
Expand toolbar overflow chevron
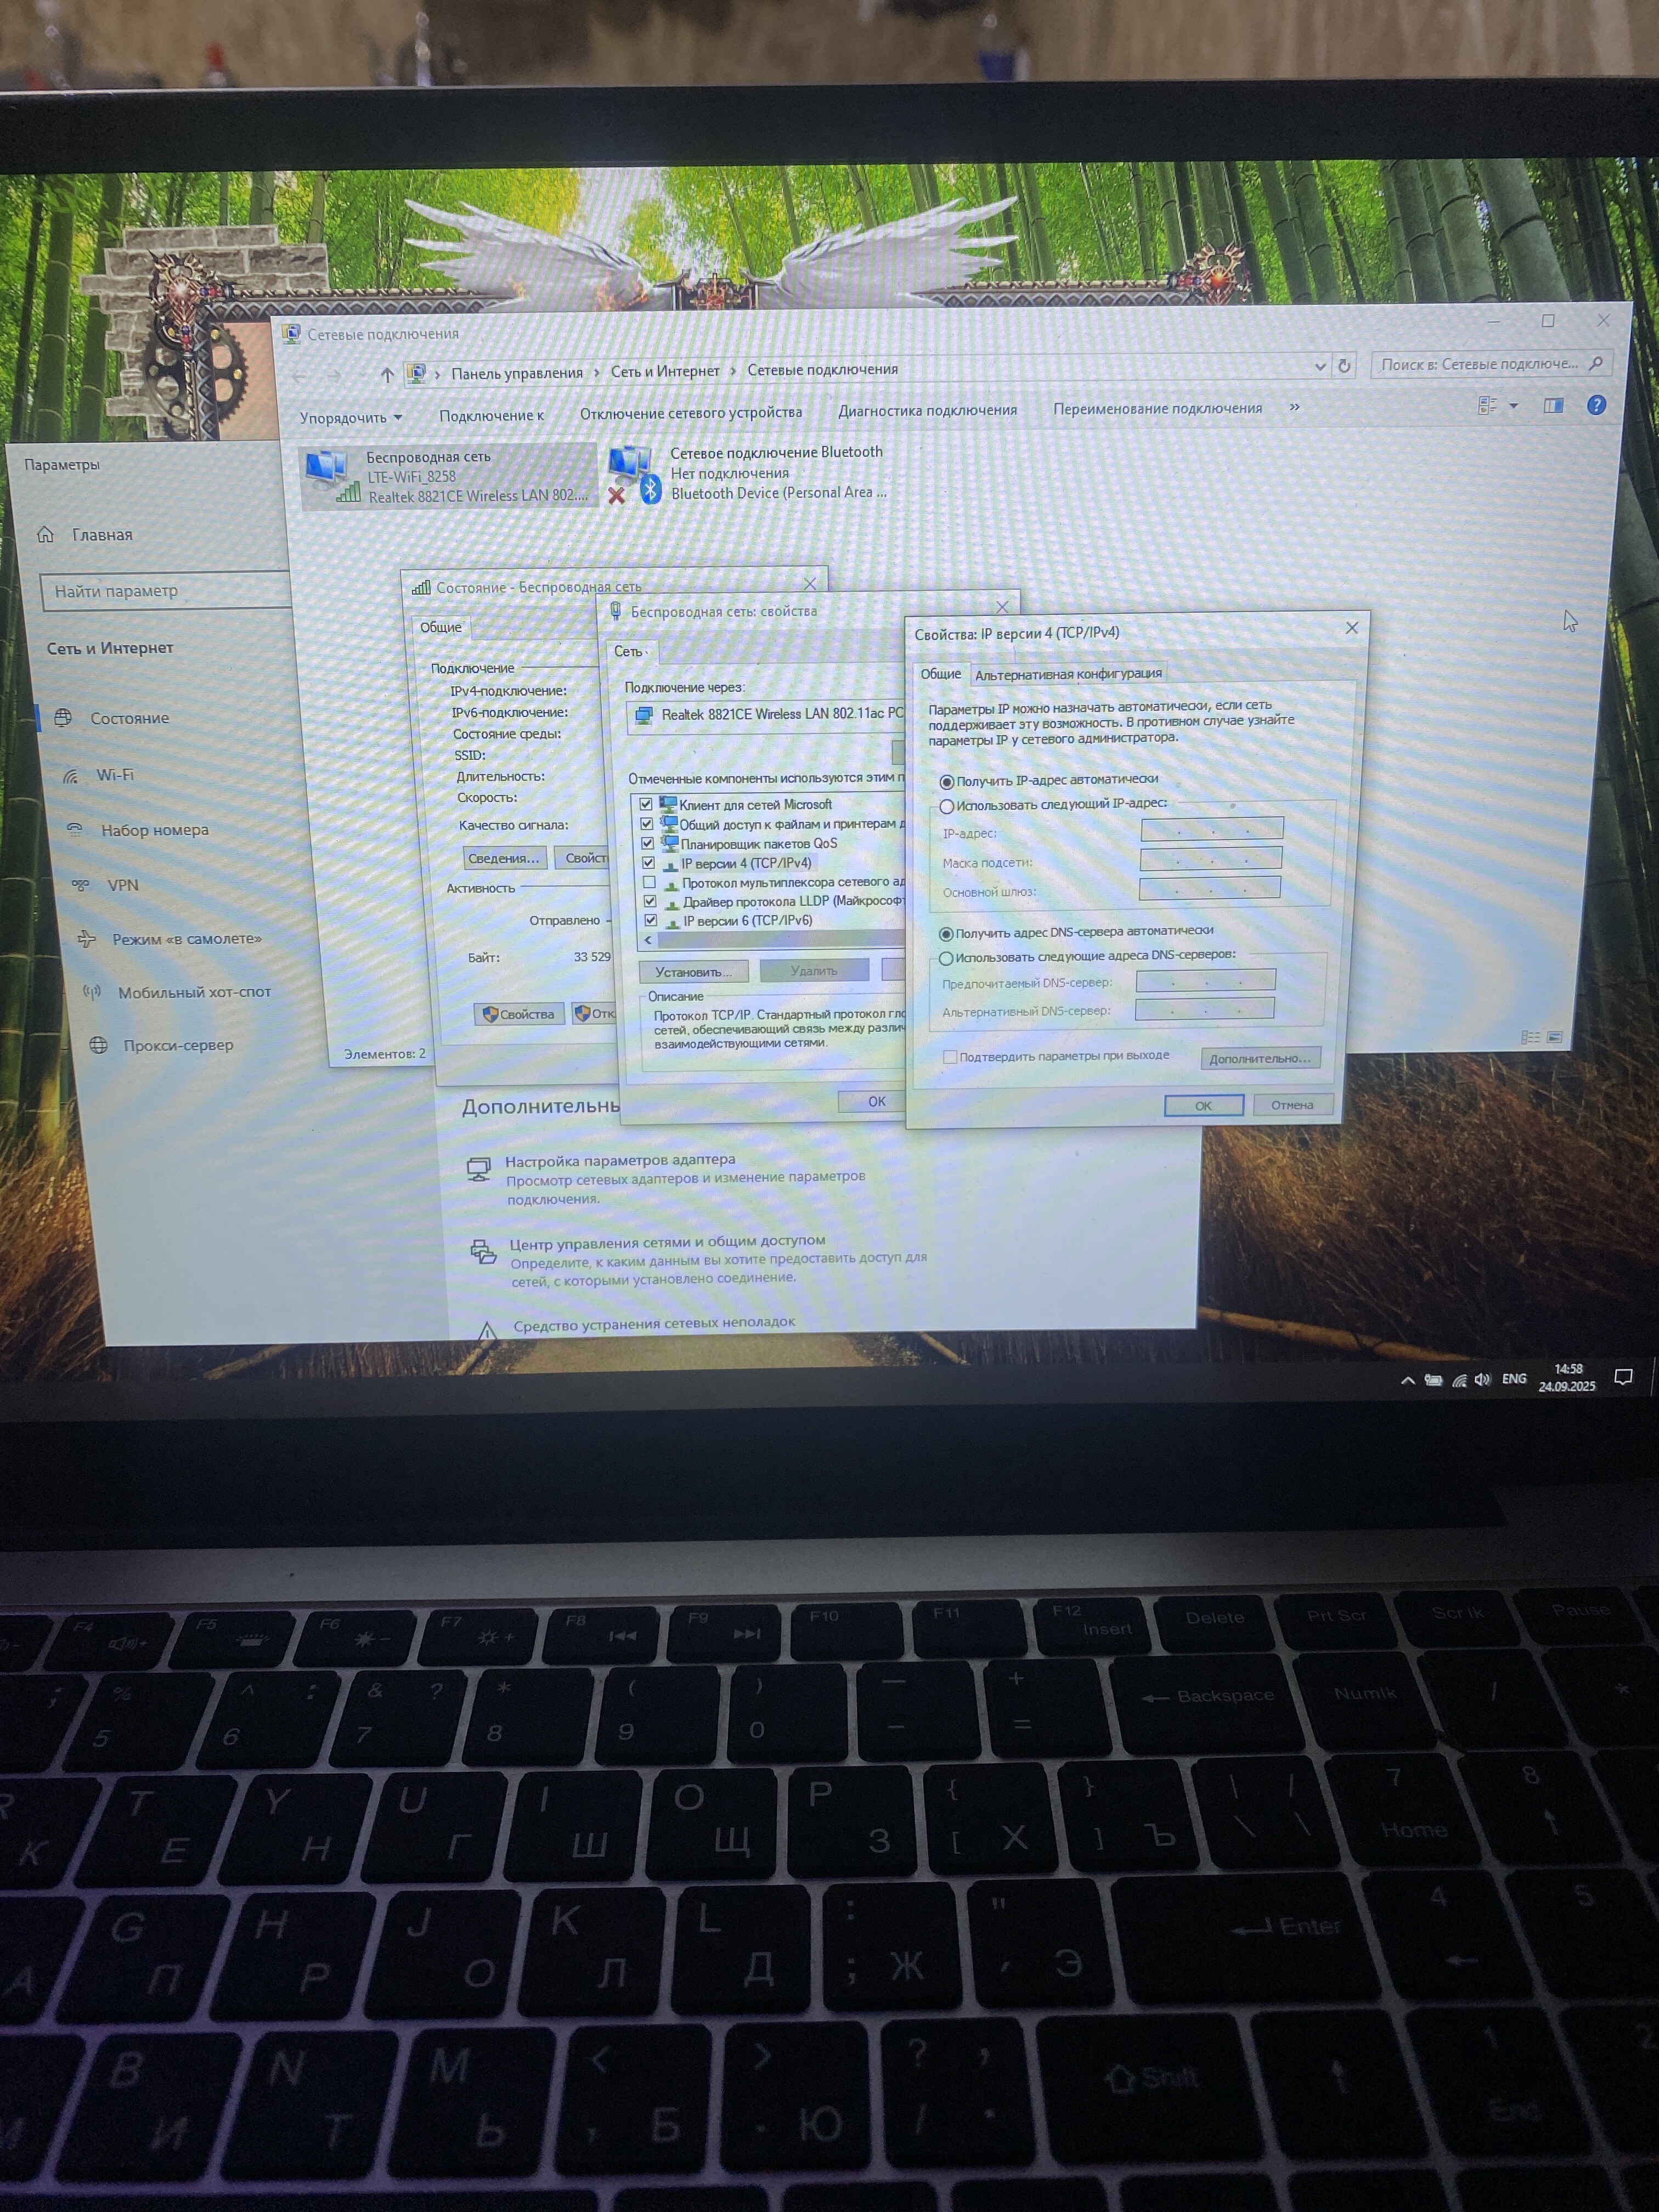[x=1294, y=407]
